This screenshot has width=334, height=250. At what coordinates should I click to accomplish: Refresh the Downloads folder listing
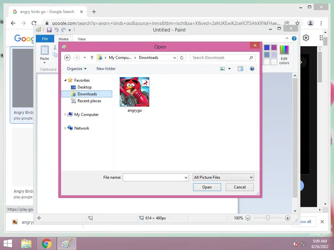[x=182, y=58]
